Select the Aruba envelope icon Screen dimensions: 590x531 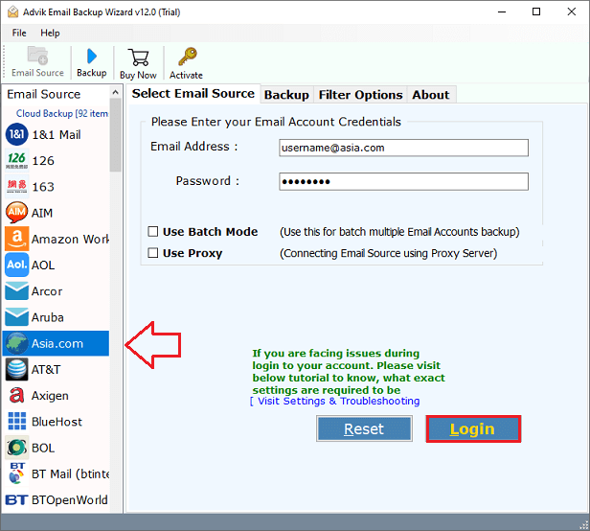[x=16, y=317]
